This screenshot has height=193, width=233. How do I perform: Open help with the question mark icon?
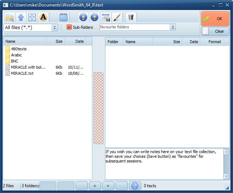(x=135, y=186)
